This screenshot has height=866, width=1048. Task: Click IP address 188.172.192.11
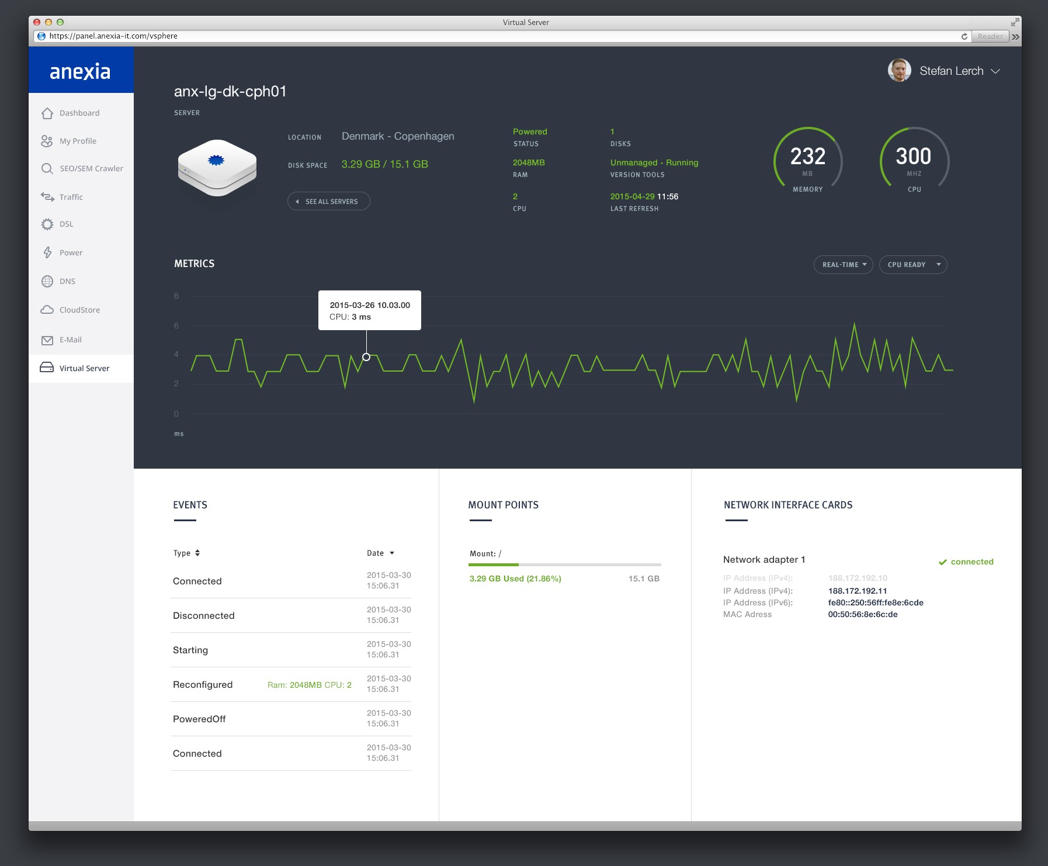858,591
